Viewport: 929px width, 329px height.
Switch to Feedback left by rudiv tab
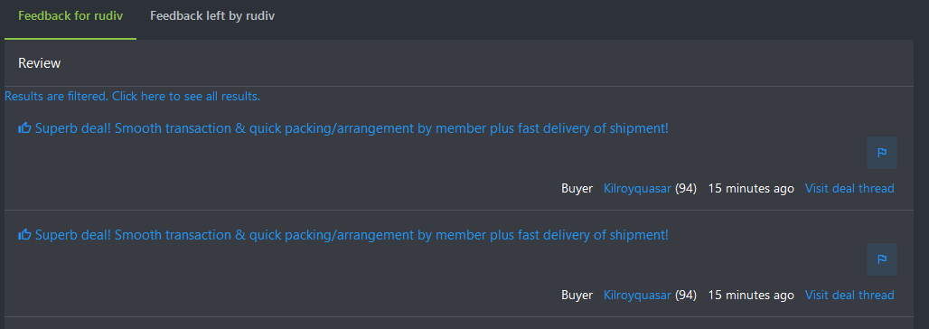click(212, 16)
